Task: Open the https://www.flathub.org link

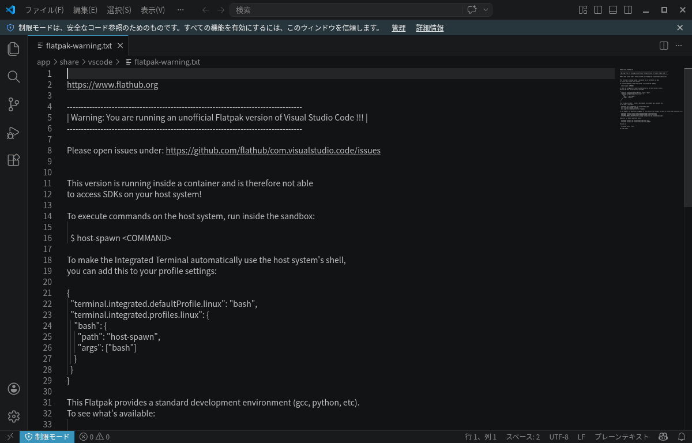Action: pos(112,85)
